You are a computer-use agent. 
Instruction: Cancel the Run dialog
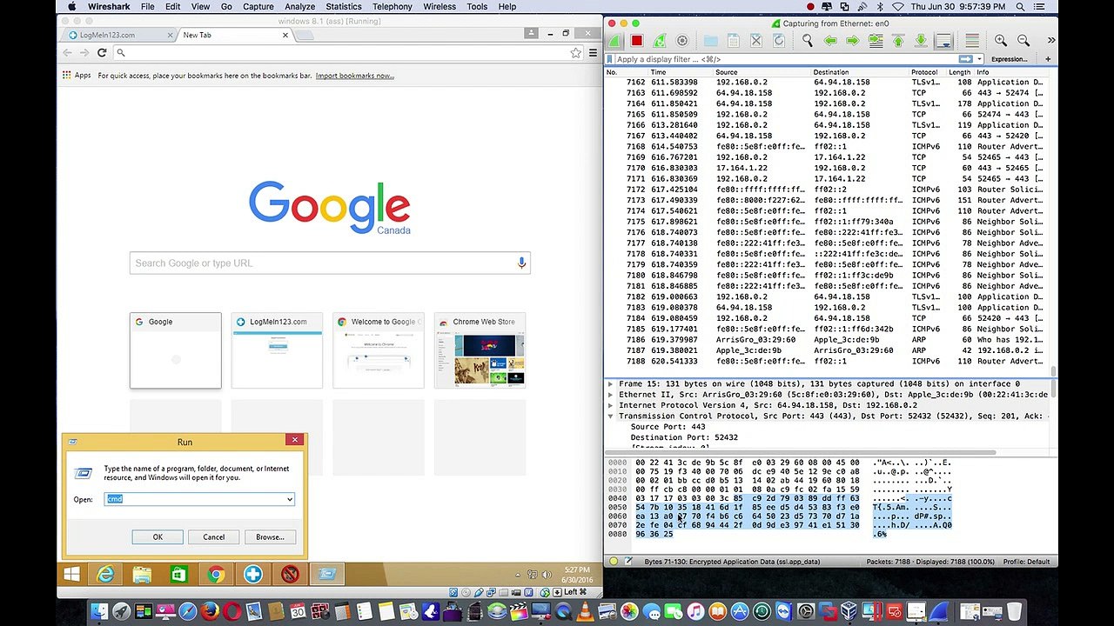click(213, 537)
